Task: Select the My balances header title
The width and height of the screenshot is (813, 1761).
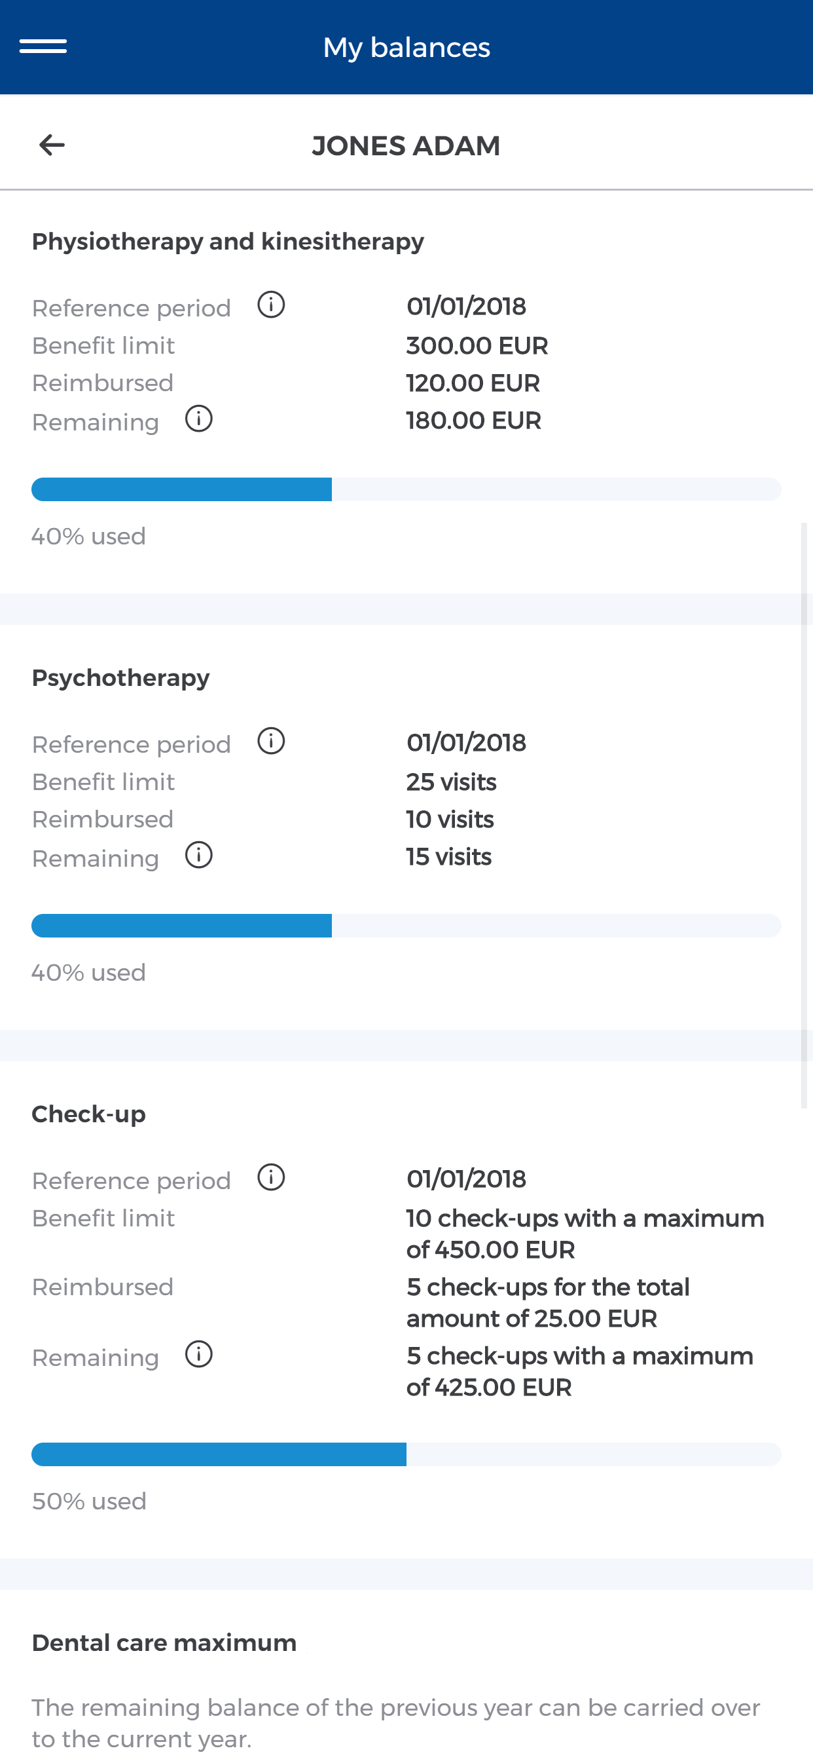Action: click(x=406, y=47)
